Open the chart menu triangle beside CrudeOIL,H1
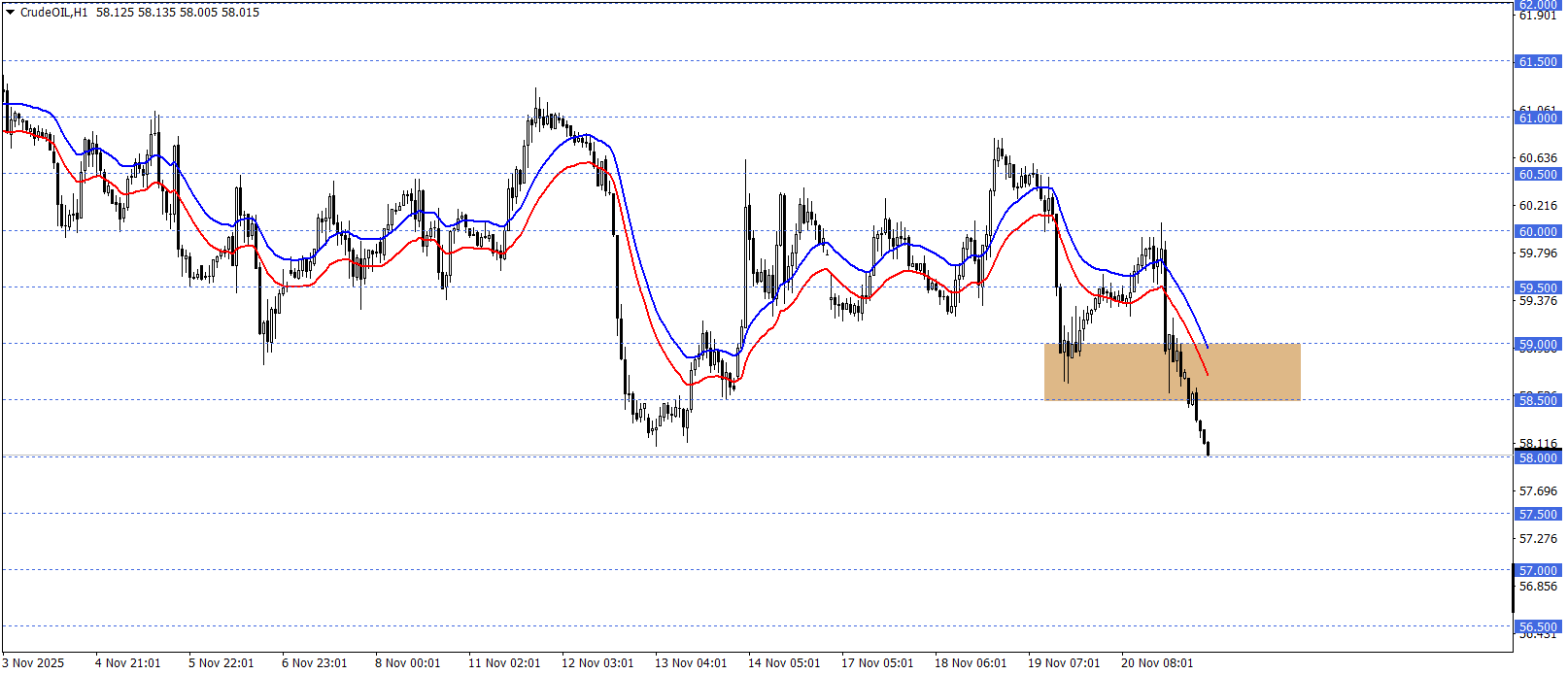This screenshot has width=1568, height=675. click(11, 13)
